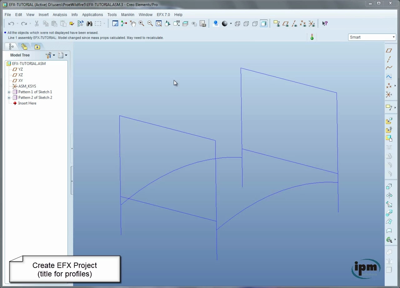This screenshot has height=288, width=400.
Task: Expand Pattern 1 of Sketch 1 node
Action: 9,92
